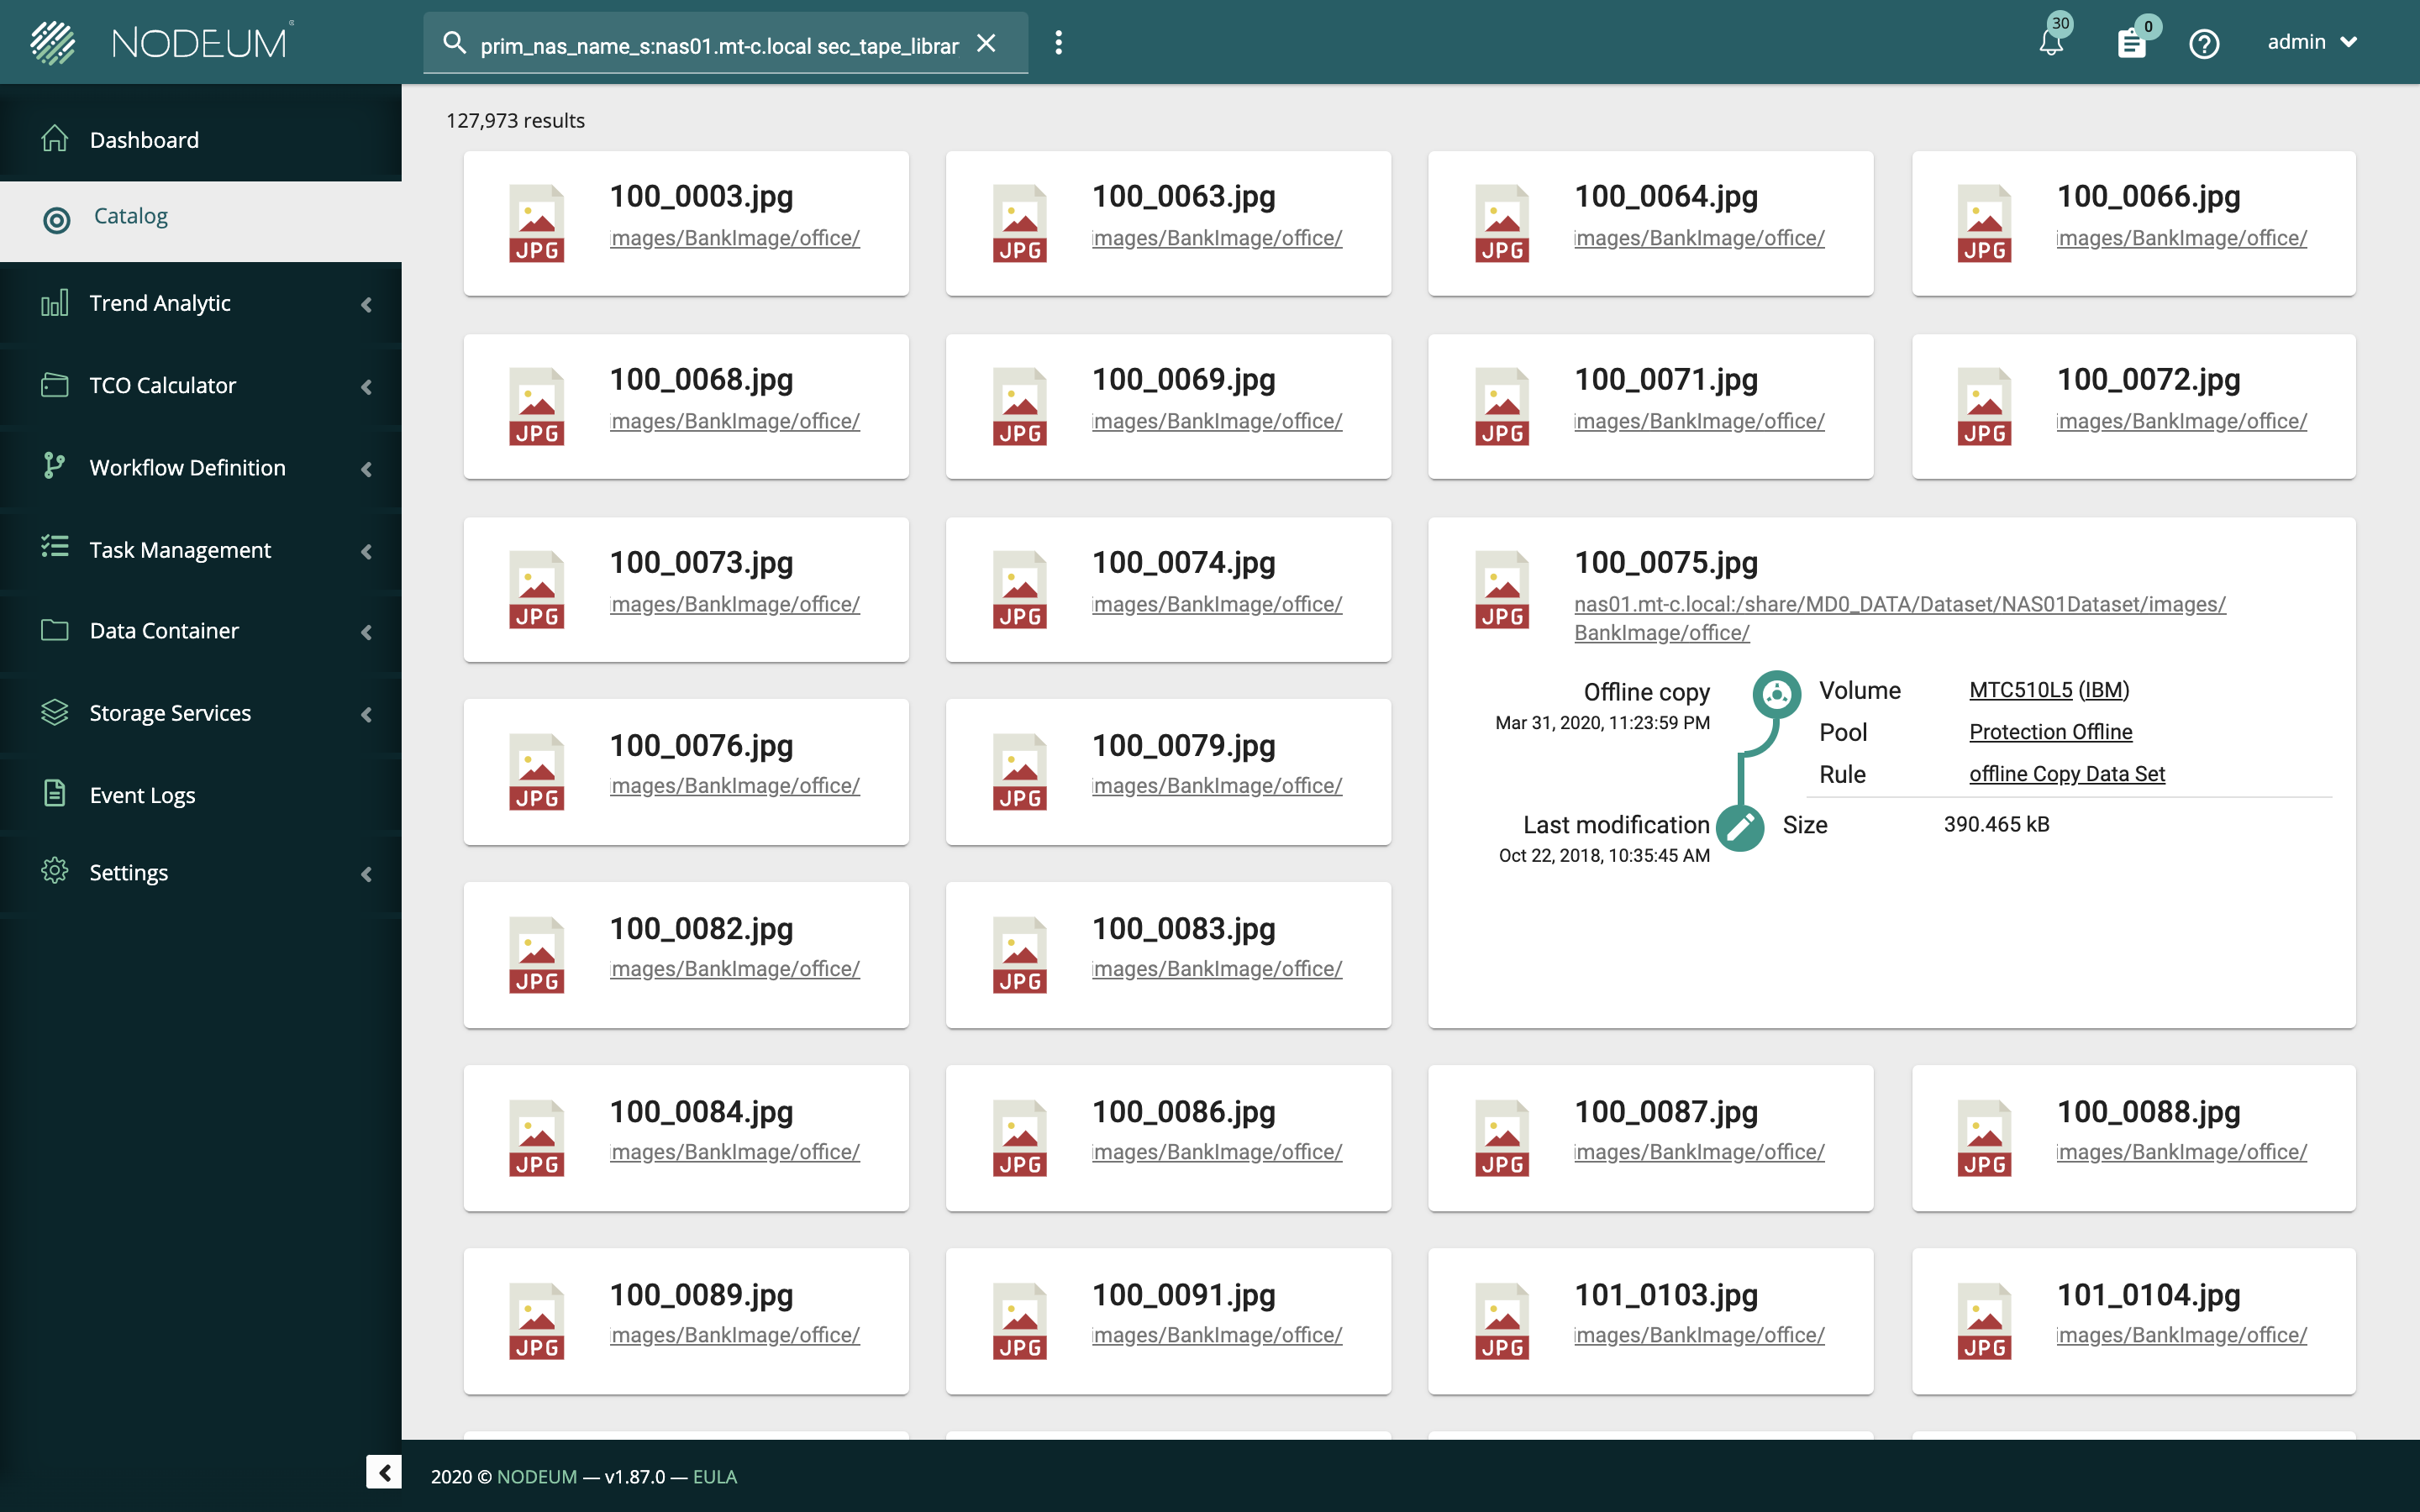The image size is (2420, 1512).
Task: Expand the Storage Services chevron
Action: (366, 714)
